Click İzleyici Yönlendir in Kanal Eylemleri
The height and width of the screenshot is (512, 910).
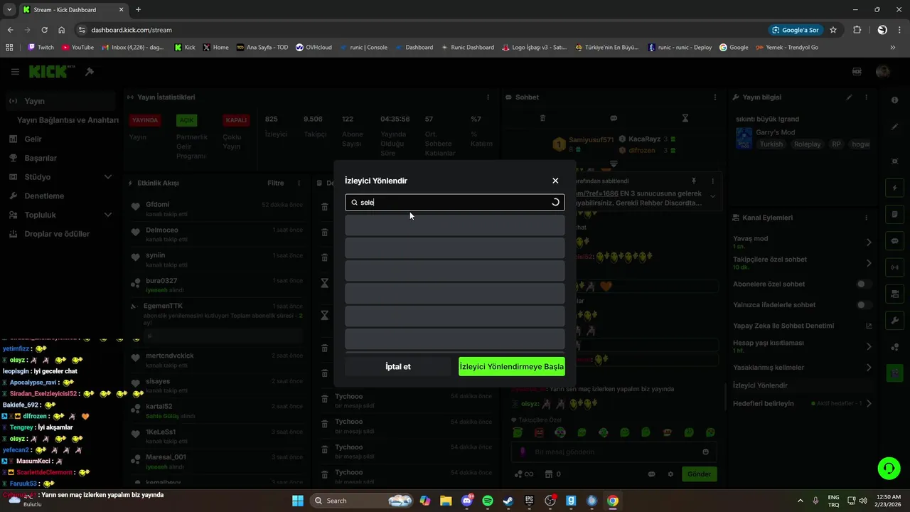760,385
